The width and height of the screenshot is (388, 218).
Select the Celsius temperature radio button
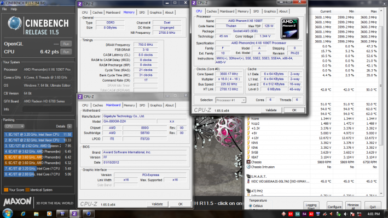pos(251,205)
